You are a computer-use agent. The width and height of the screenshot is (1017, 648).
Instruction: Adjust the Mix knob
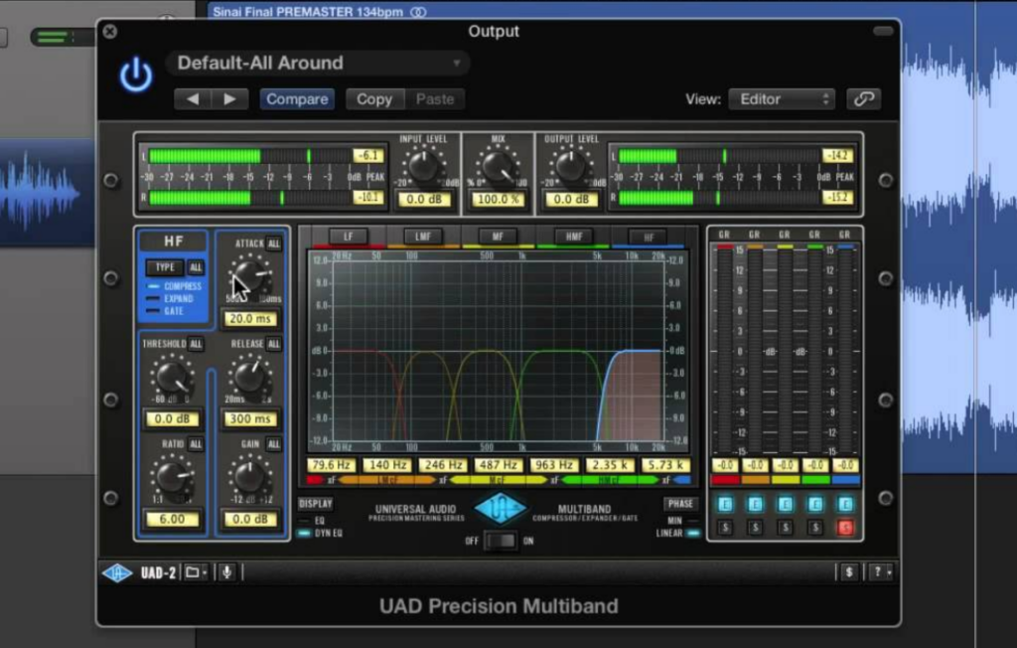point(498,166)
